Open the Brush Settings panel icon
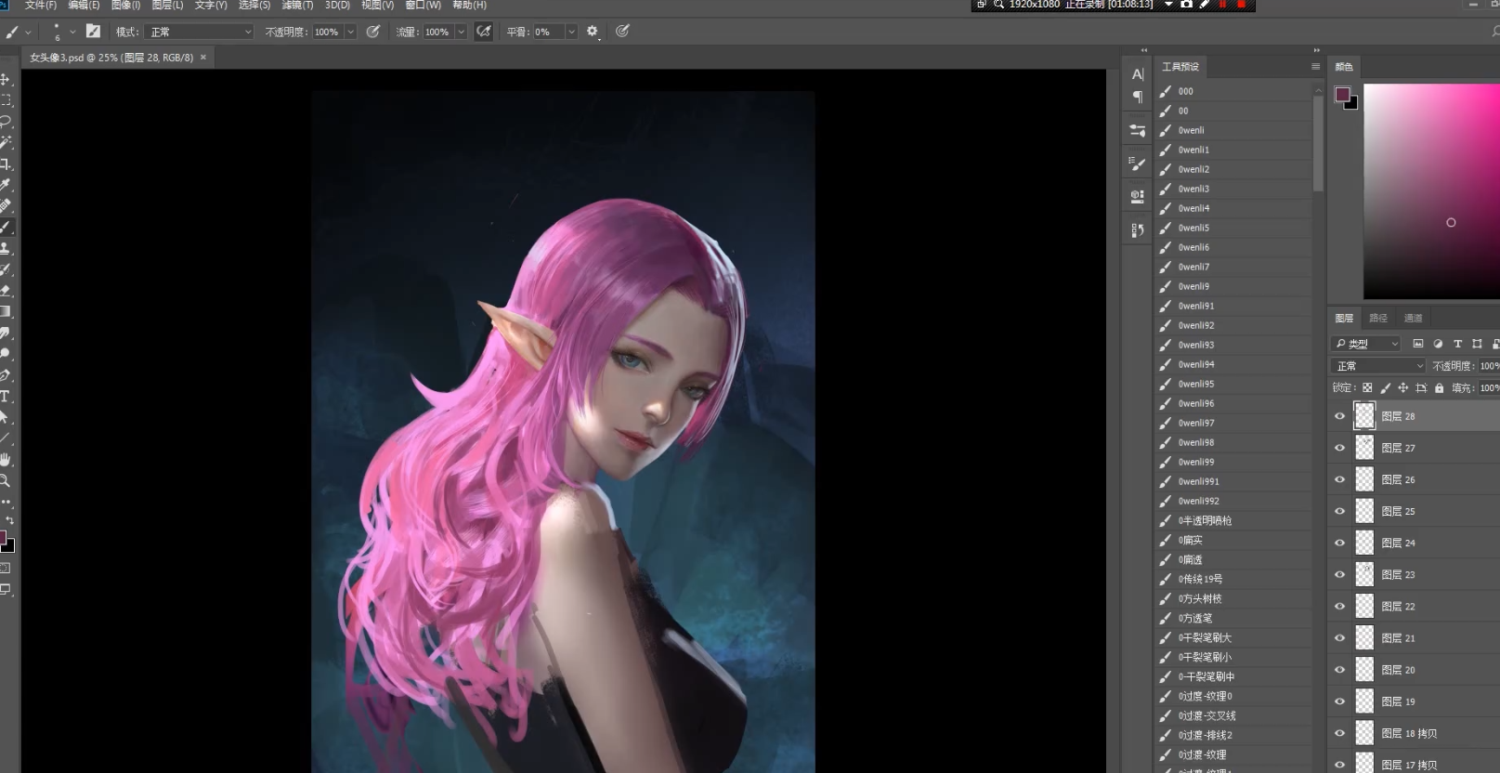This screenshot has width=1500, height=773. pyautogui.click(x=1138, y=164)
